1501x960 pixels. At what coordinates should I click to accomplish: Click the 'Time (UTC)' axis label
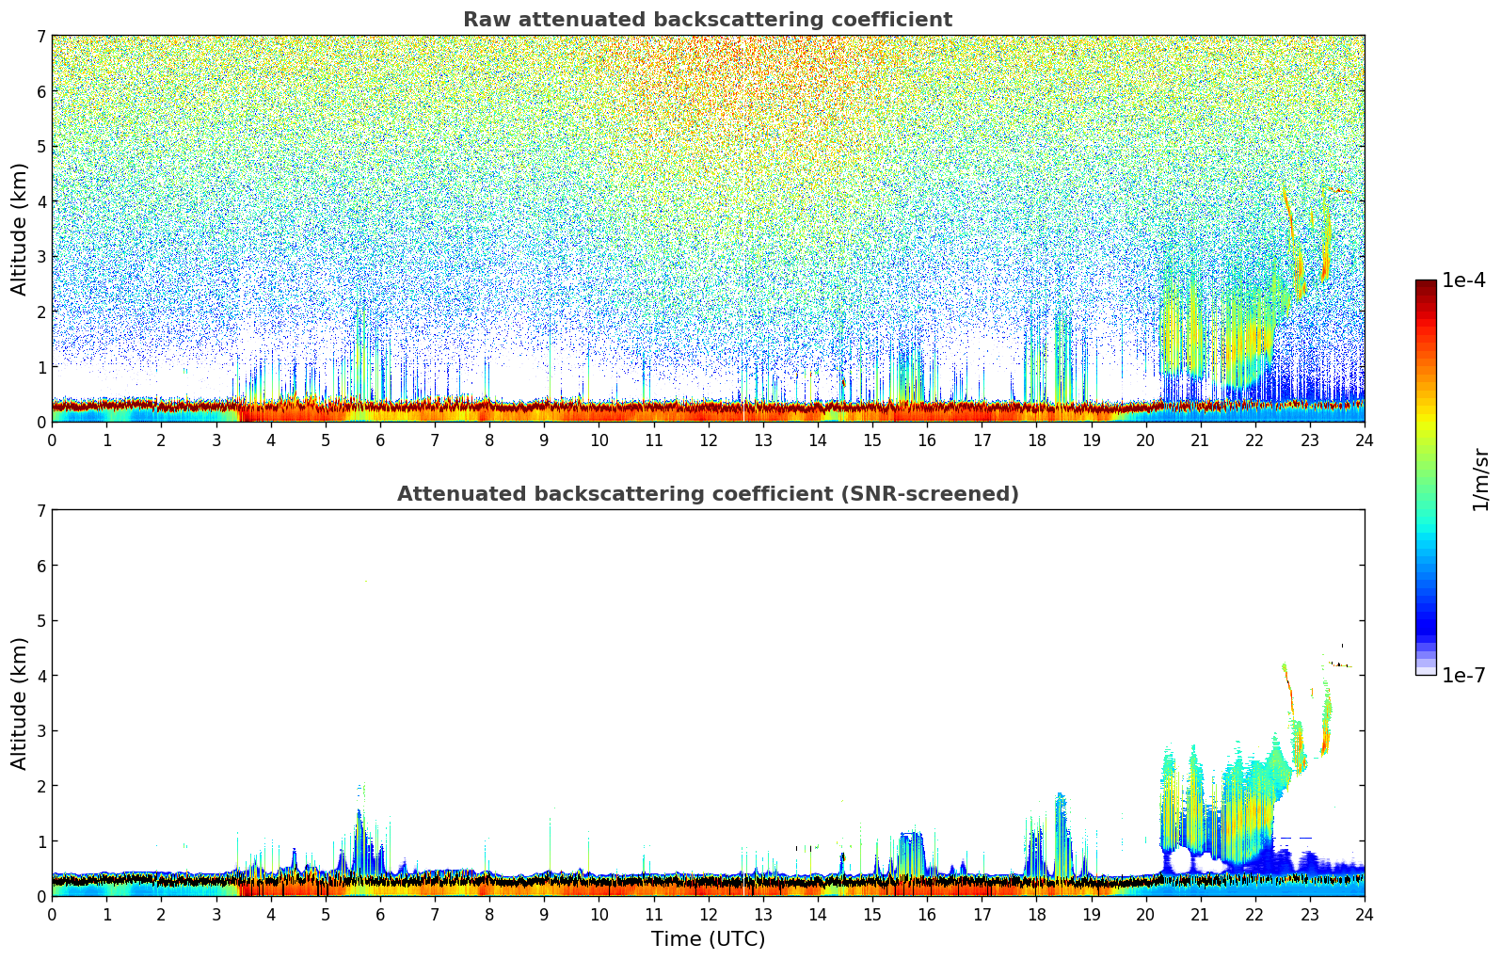(708, 939)
